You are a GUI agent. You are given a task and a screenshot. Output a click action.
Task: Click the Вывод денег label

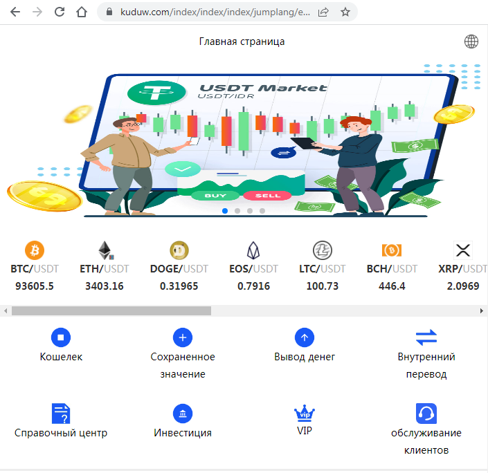point(305,357)
